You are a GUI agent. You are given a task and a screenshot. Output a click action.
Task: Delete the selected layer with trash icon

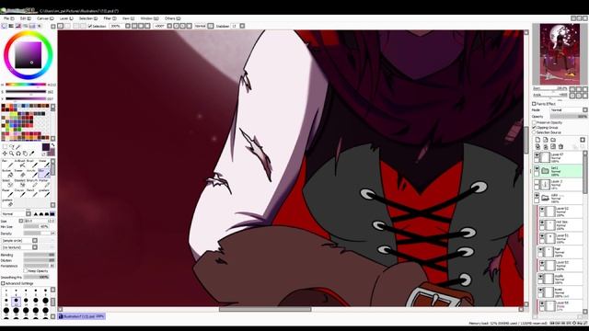point(560,147)
